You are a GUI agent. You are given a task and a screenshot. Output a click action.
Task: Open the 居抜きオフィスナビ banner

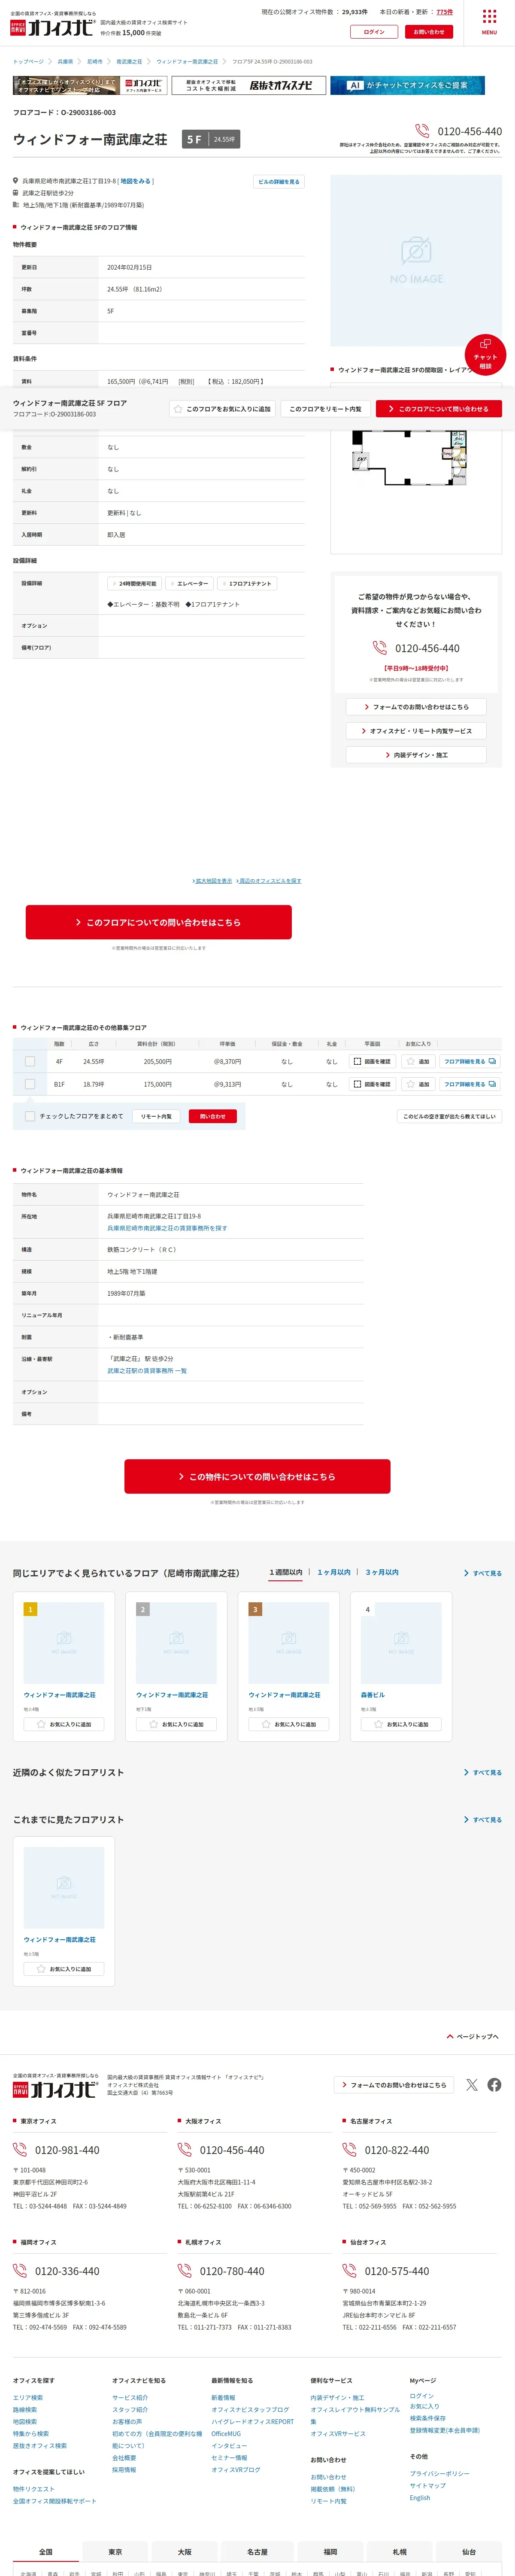(248, 85)
